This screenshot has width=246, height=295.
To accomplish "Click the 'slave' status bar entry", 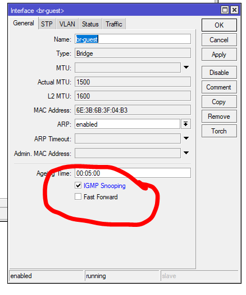I will (x=199, y=276).
